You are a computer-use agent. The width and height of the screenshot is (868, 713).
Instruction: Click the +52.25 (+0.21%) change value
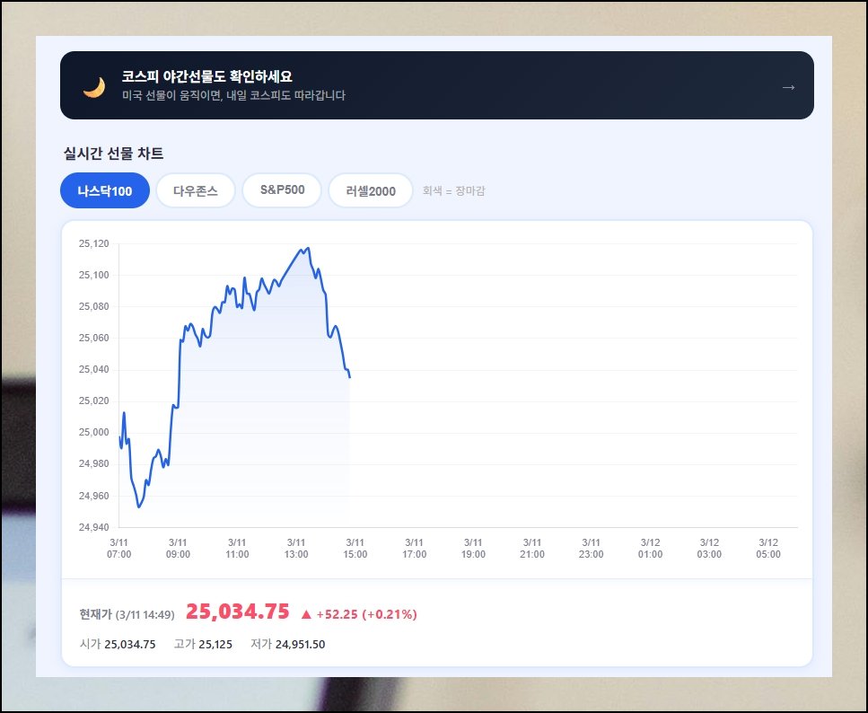coord(366,614)
